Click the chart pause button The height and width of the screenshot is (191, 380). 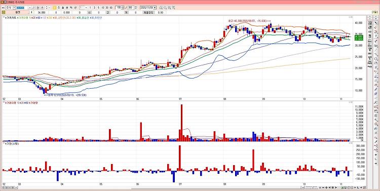tap(332, 187)
